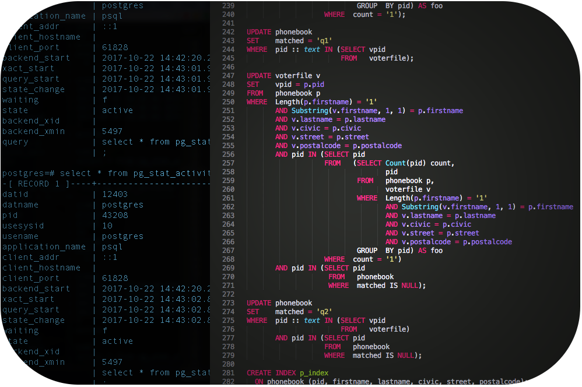Click line number 239 at editor top
The height and width of the screenshot is (387, 582).
point(229,6)
